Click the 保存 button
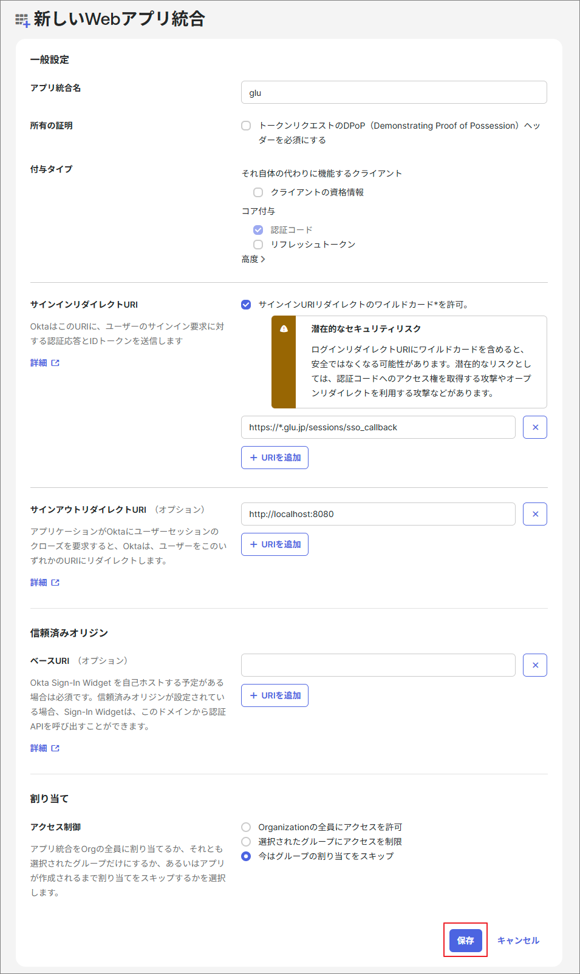Viewport: 580px width, 974px height. (465, 940)
